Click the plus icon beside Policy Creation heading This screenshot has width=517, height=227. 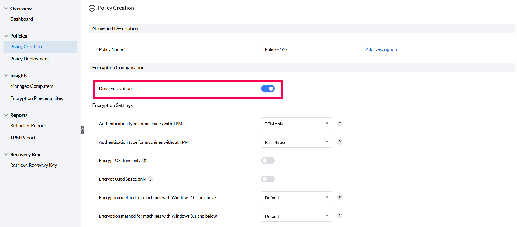point(92,8)
